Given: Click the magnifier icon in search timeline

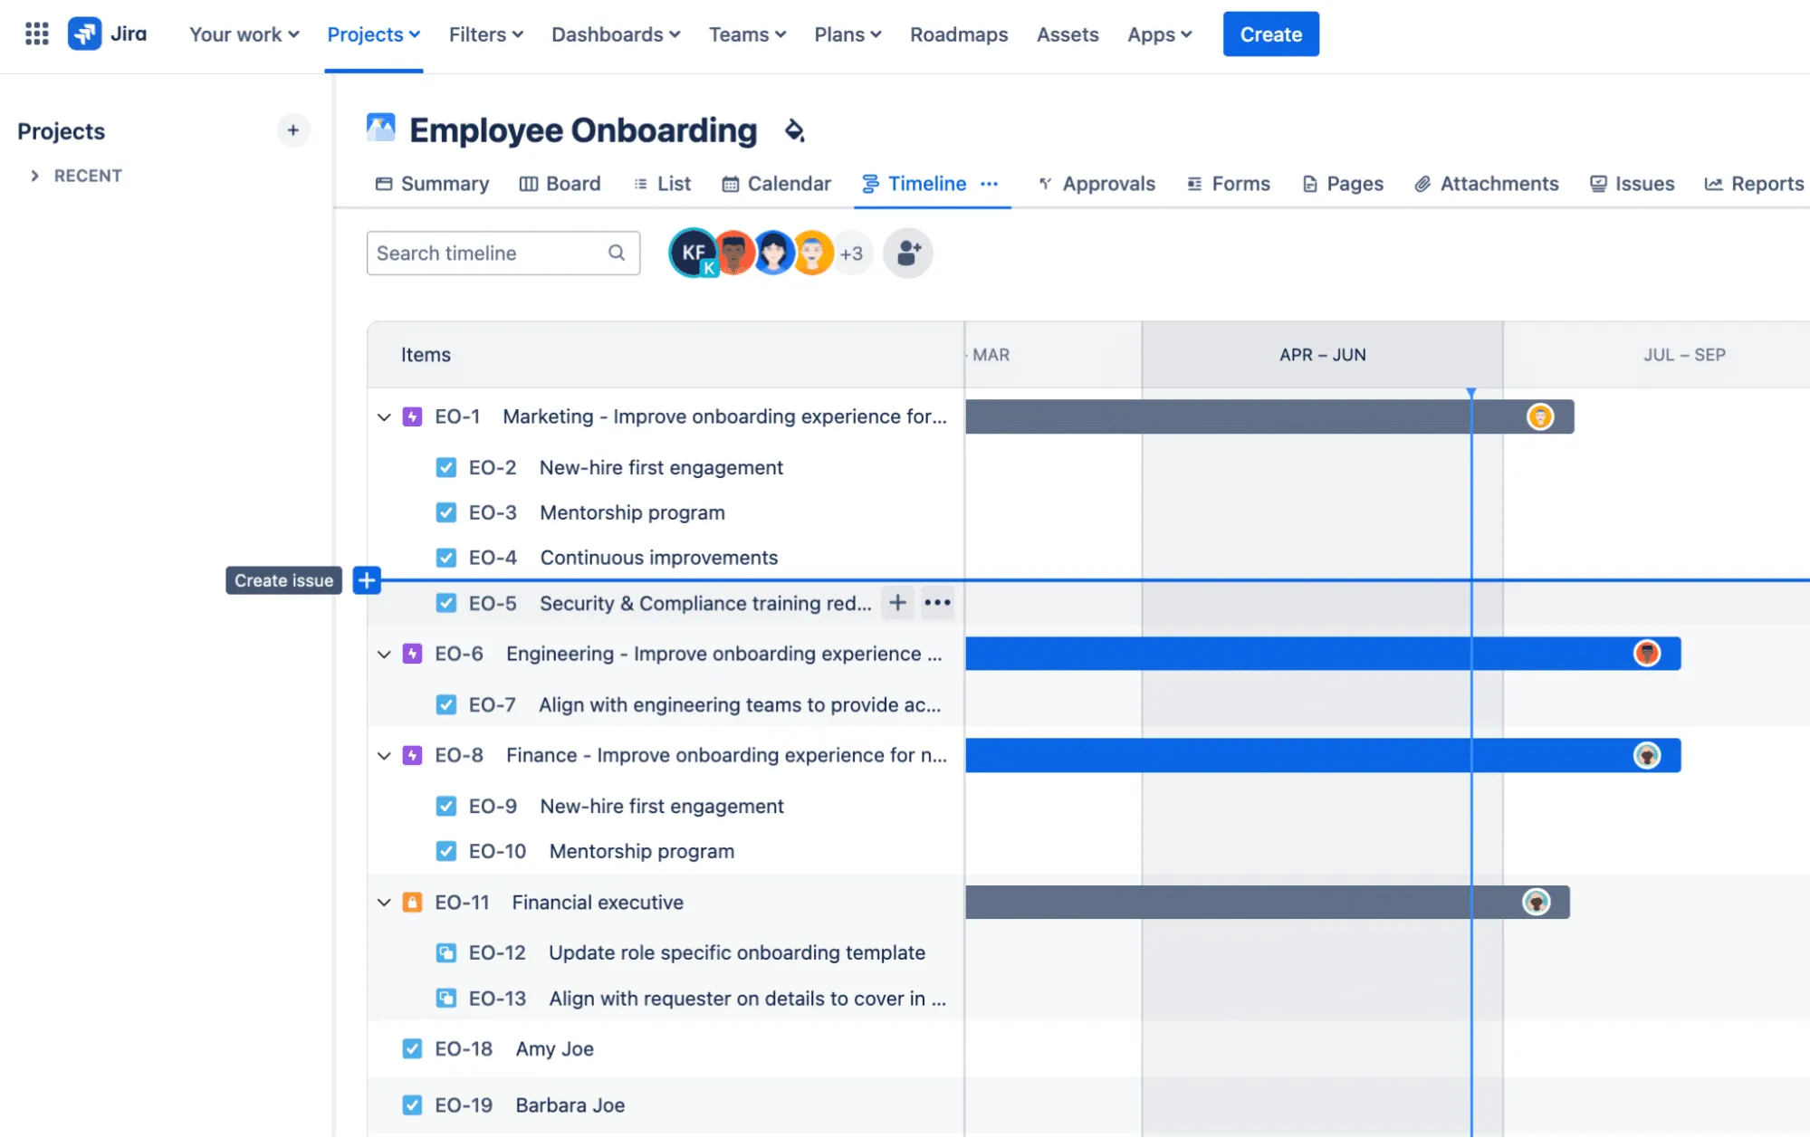Looking at the screenshot, I should pos(617,253).
